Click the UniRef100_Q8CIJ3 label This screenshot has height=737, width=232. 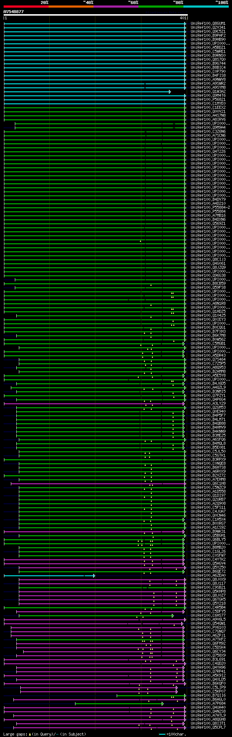pos(208,260)
